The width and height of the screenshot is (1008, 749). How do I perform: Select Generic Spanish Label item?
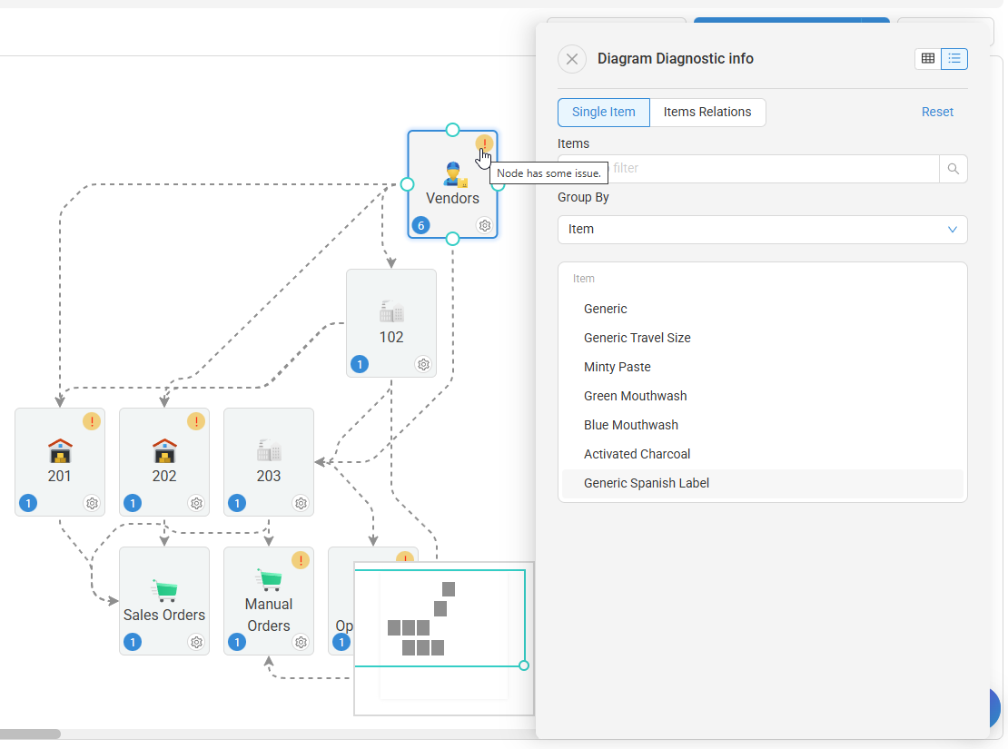coord(647,483)
